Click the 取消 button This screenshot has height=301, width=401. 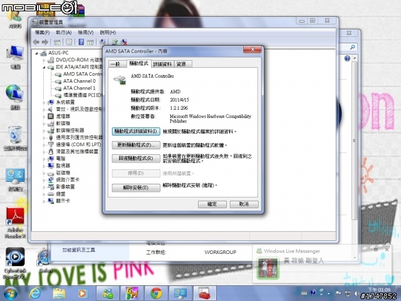[x=244, y=204]
